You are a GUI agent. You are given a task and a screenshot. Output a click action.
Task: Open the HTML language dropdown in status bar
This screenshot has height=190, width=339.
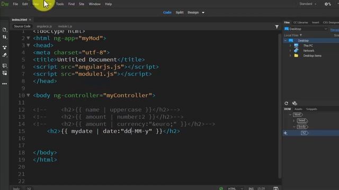236,188
